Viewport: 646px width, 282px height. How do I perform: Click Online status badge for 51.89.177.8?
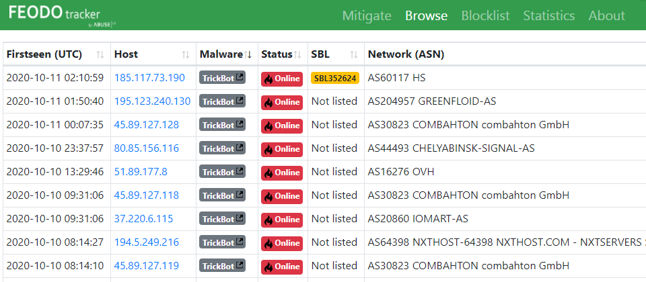point(282,173)
